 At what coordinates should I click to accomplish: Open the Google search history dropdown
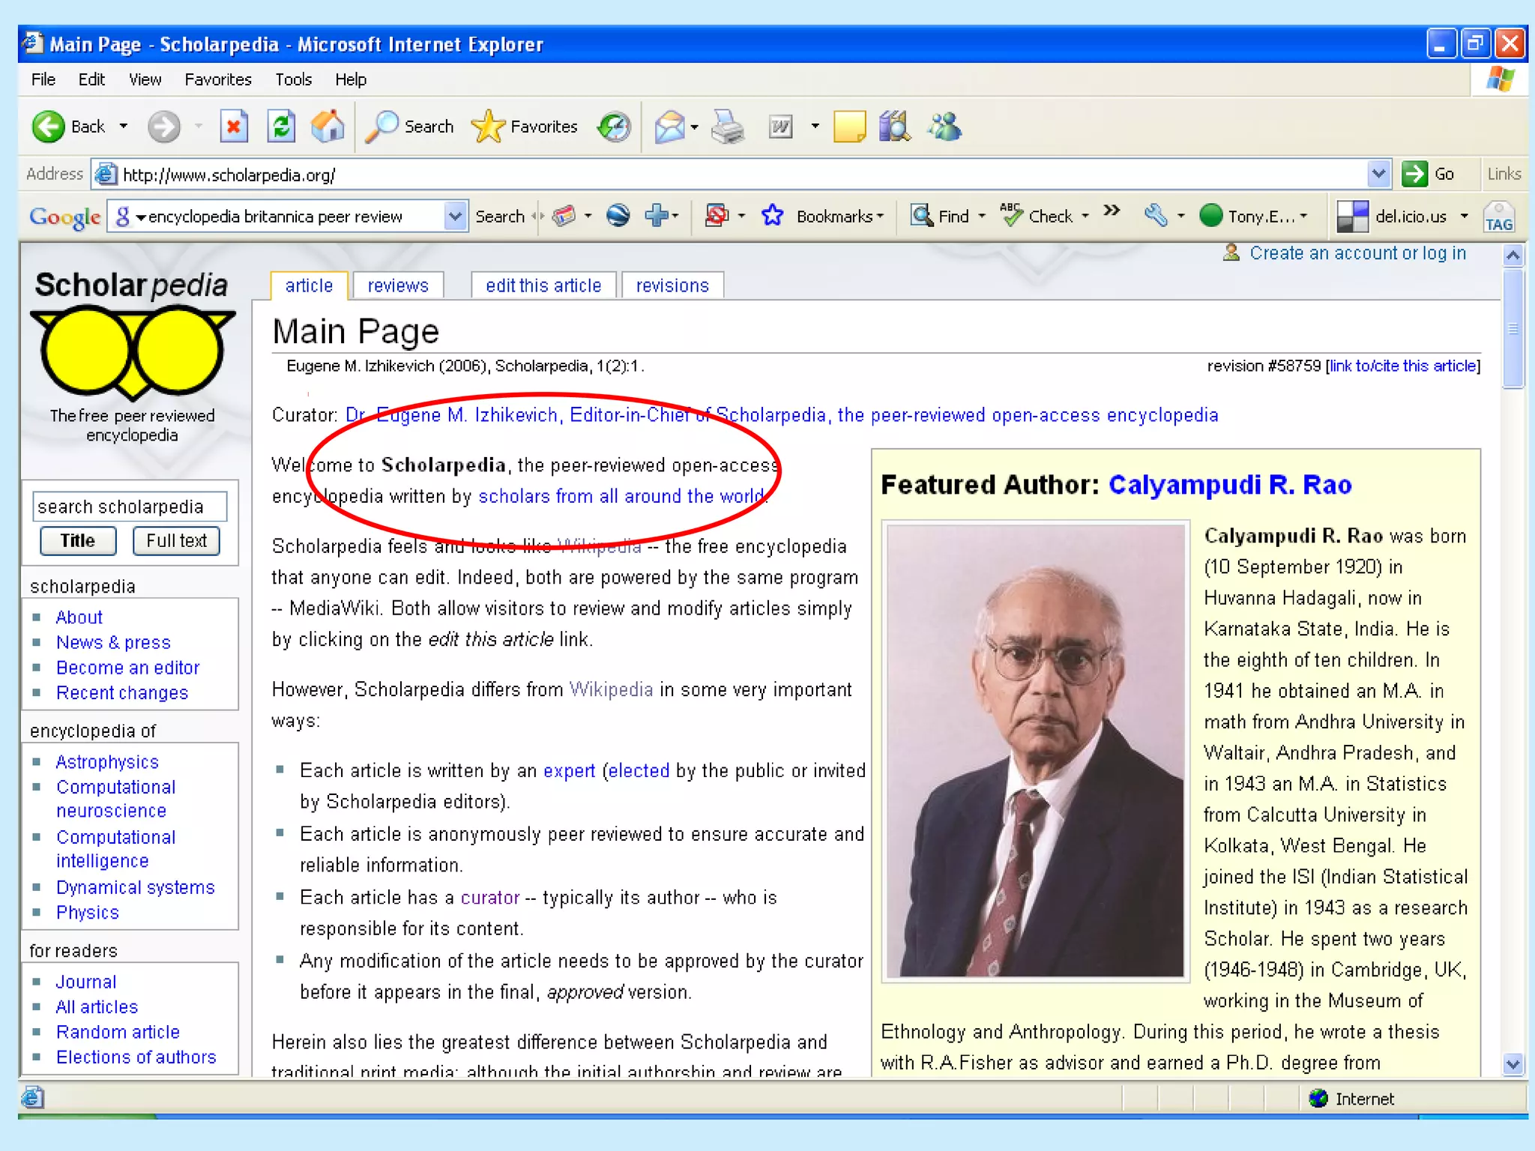click(455, 217)
